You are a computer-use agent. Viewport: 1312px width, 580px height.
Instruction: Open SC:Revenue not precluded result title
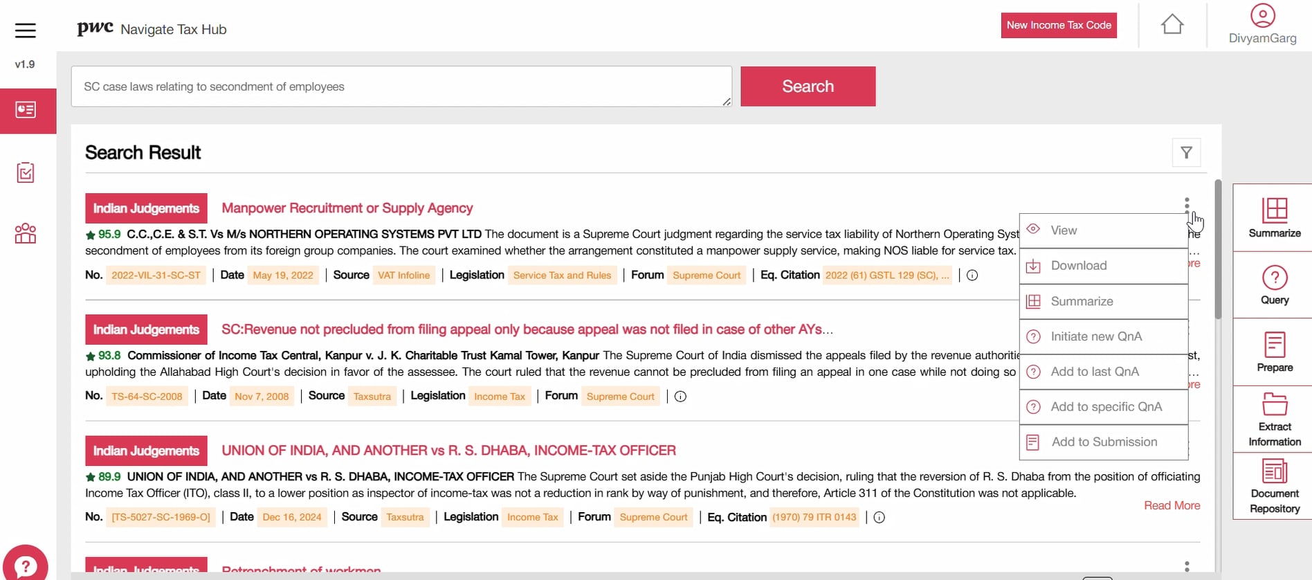coord(527,329)
